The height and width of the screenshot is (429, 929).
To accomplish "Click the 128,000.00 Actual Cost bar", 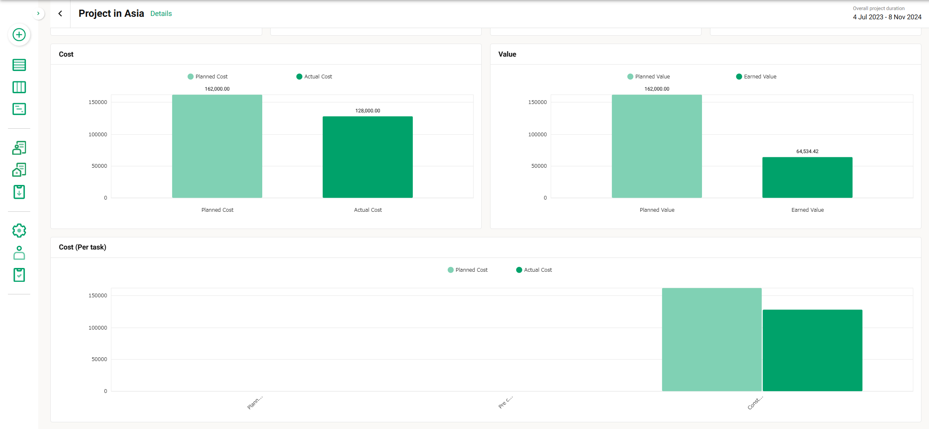I will point(368,157).
